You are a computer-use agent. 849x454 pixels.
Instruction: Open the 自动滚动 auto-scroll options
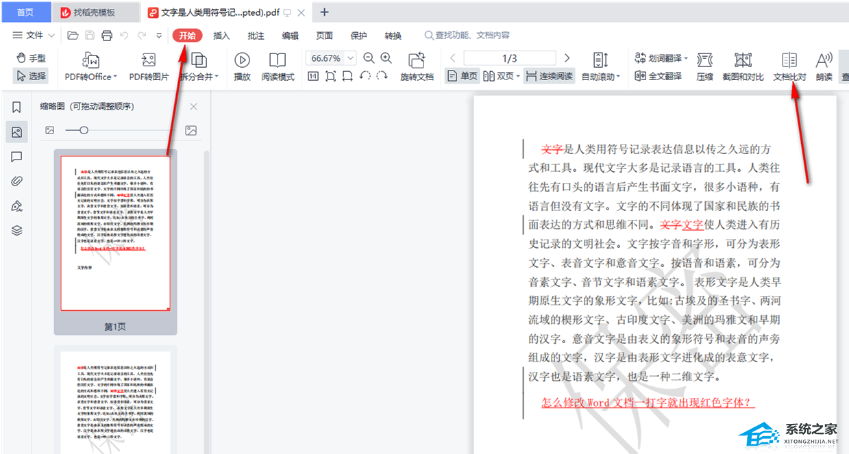601,68
